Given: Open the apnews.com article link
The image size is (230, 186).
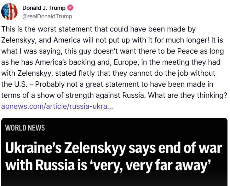Looking at the screenshot, I should click(57, 106).
